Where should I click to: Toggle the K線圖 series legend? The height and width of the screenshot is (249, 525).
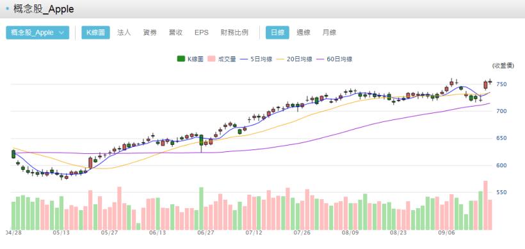[190, 59]
